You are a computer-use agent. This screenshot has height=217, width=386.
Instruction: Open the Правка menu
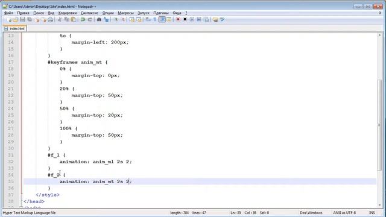click(x=23, y=13)
